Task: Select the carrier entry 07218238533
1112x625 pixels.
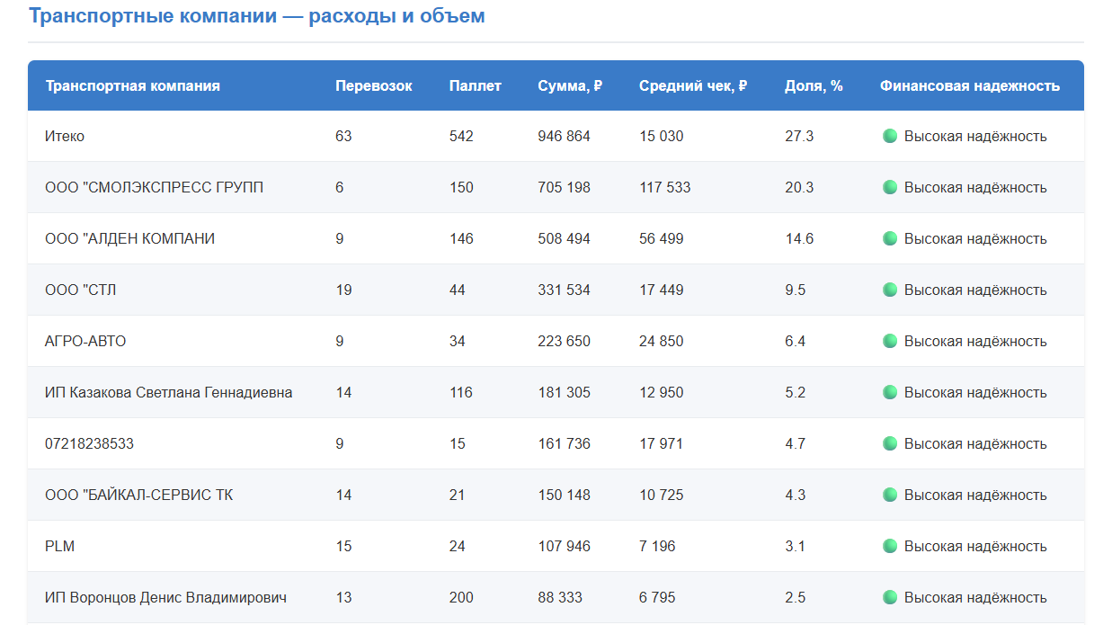Action: pyautogui.click(x=90, y=443)
